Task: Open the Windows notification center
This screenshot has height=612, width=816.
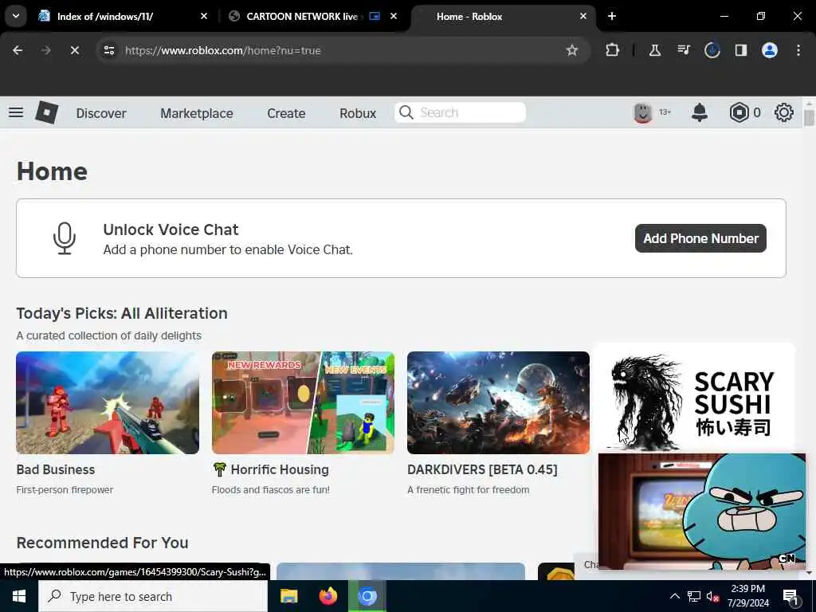Action: point(790,596)
